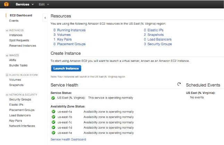Click the 0 Running Instances link
The image size is (224, 145).
pos(69,30)
